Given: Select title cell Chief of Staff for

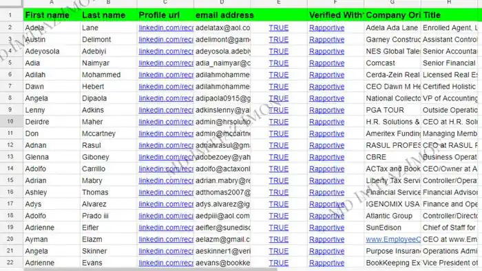Looking at the screenshot, I should click(x=449, y=228).
